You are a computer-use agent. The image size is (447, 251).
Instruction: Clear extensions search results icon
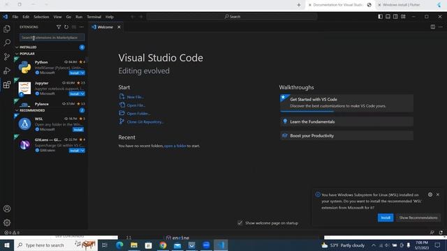[74, 27]
